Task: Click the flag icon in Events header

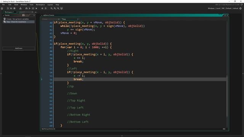Action: (24, 15)
